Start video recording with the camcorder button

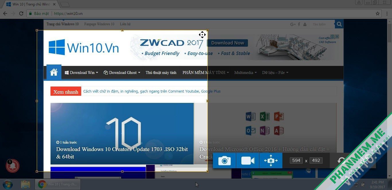pos(248,160)
